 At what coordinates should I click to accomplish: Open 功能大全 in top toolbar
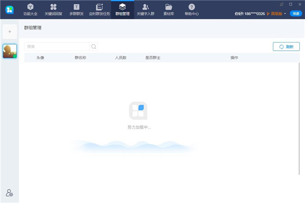coord(30,9)
